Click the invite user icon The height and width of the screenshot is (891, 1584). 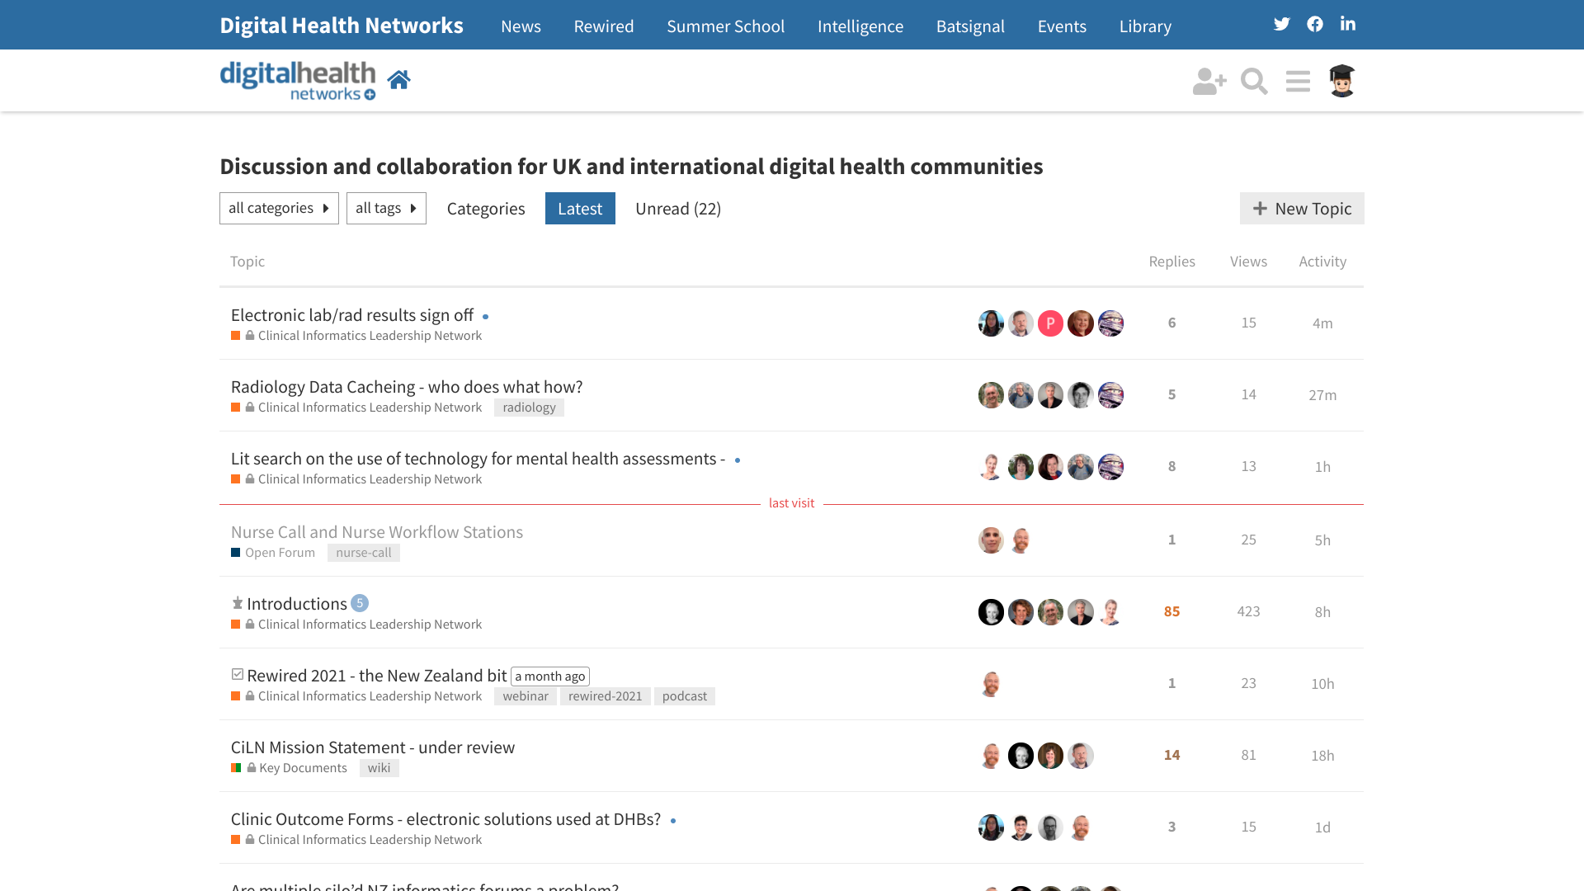point(1209,81)
